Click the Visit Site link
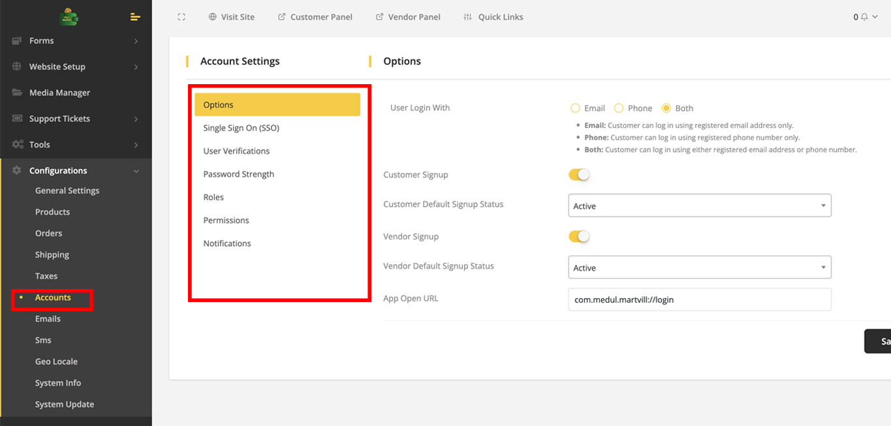 tap(238, 17)
